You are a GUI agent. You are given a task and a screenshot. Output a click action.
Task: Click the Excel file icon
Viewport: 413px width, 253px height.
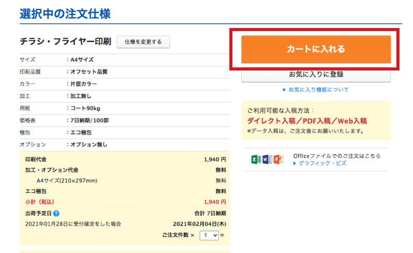[x=256, y=159]
